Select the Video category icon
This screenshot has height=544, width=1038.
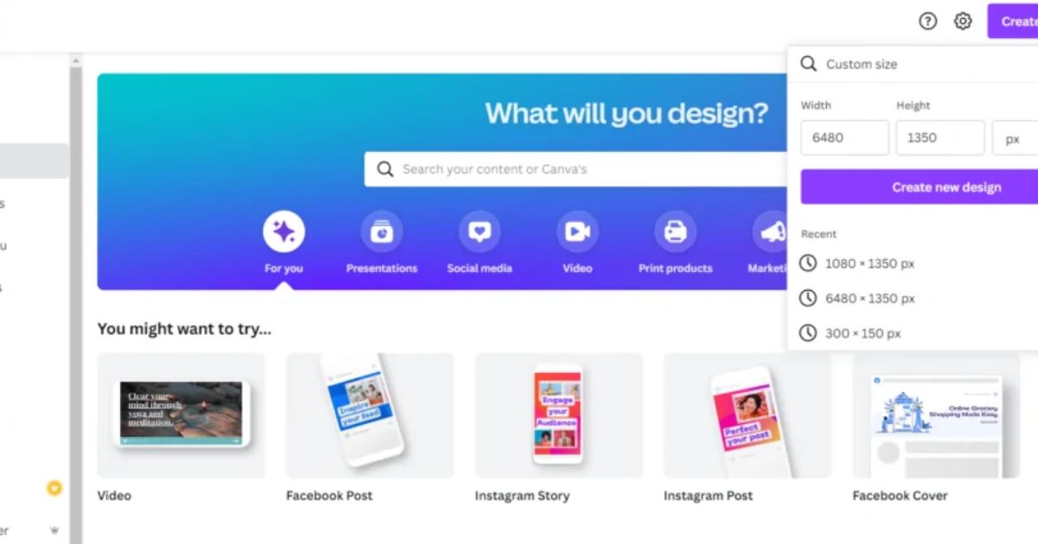coord(577,231)
